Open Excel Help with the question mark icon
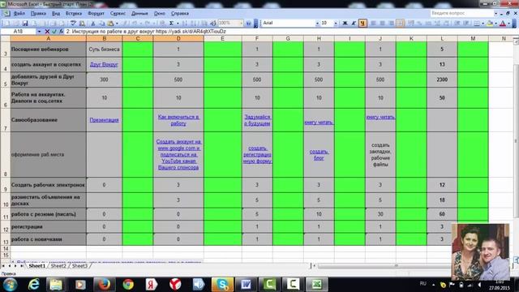Image resolution: width=519 pixels, height=292 pixels. tap(248, 24)
